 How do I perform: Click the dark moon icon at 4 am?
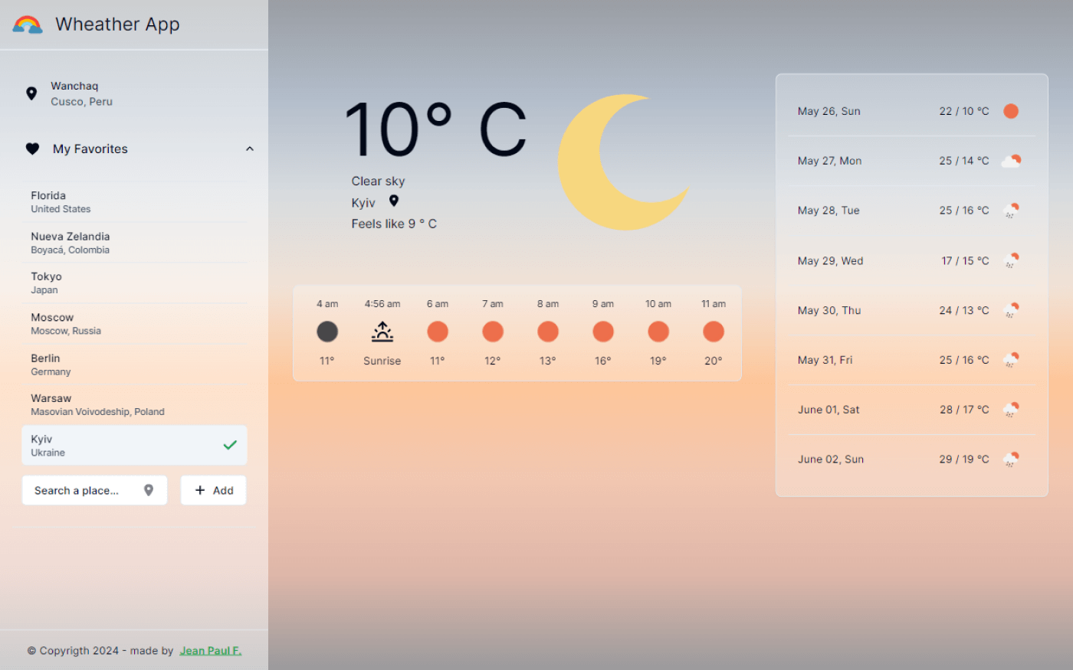coord(326,331)
